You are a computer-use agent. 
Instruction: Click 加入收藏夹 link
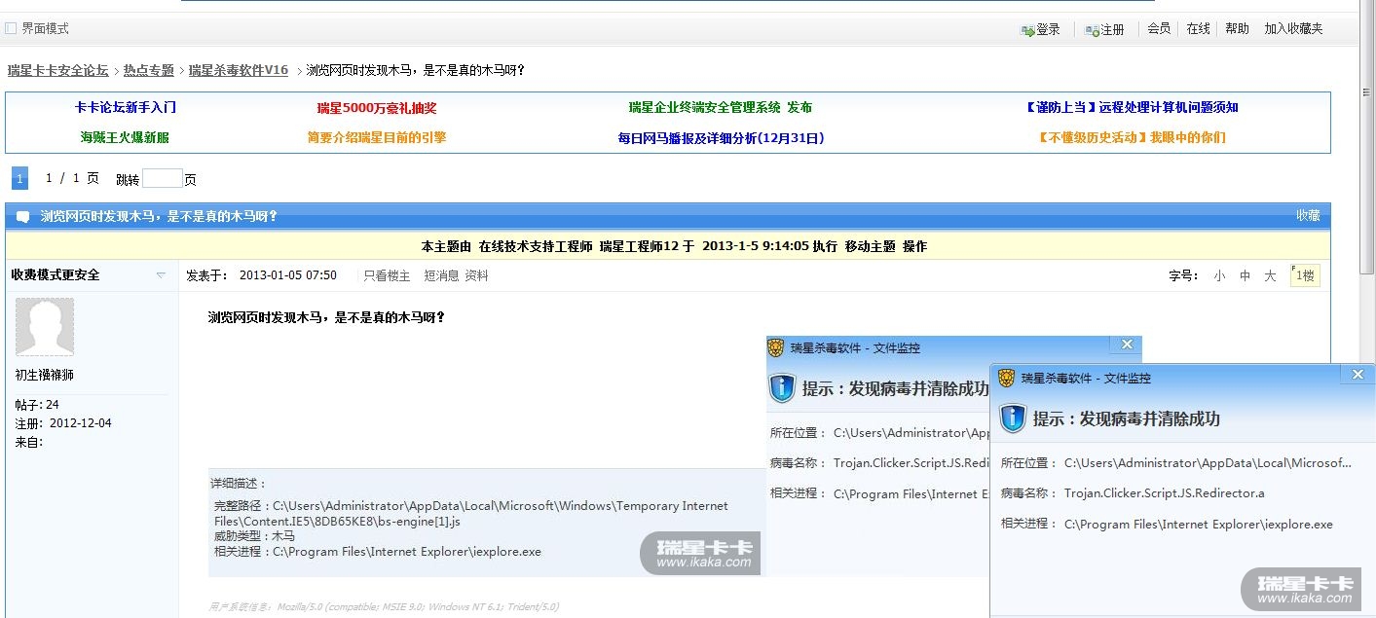[x=1293, y=29]
